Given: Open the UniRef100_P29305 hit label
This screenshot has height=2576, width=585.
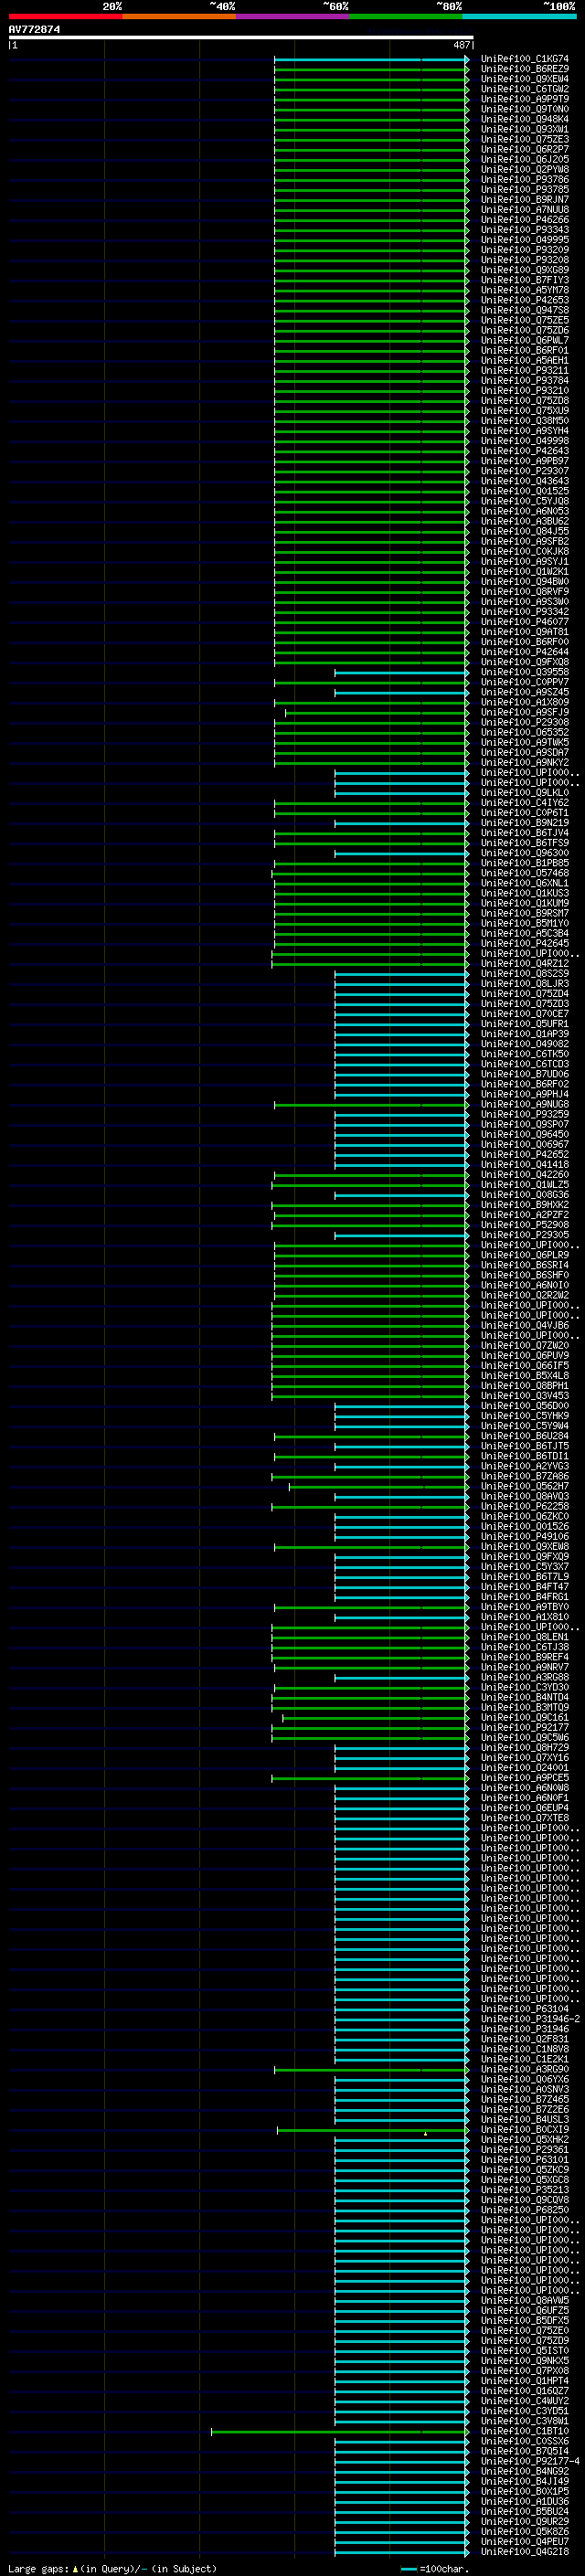Looking at the screenshot, I should tap(524, 1235).
